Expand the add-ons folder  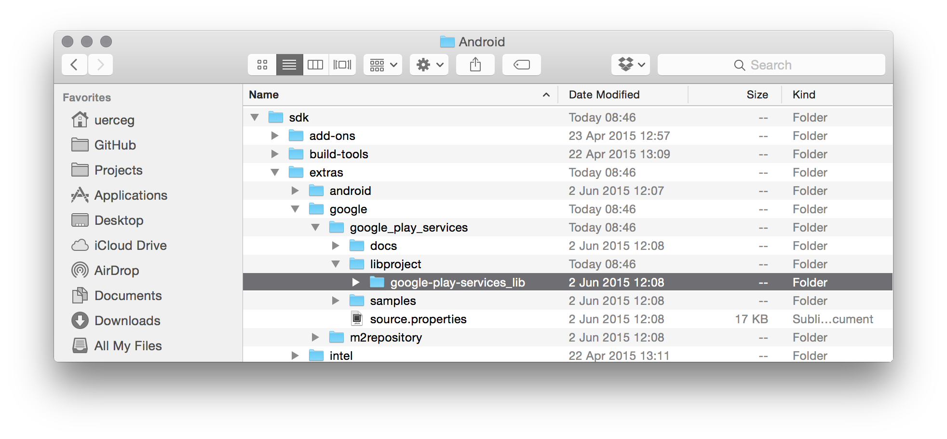[275, 136]
